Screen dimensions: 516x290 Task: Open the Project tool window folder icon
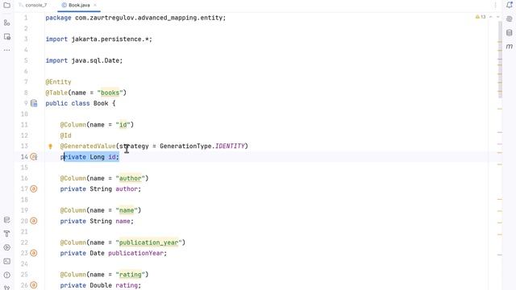[6, 6]
